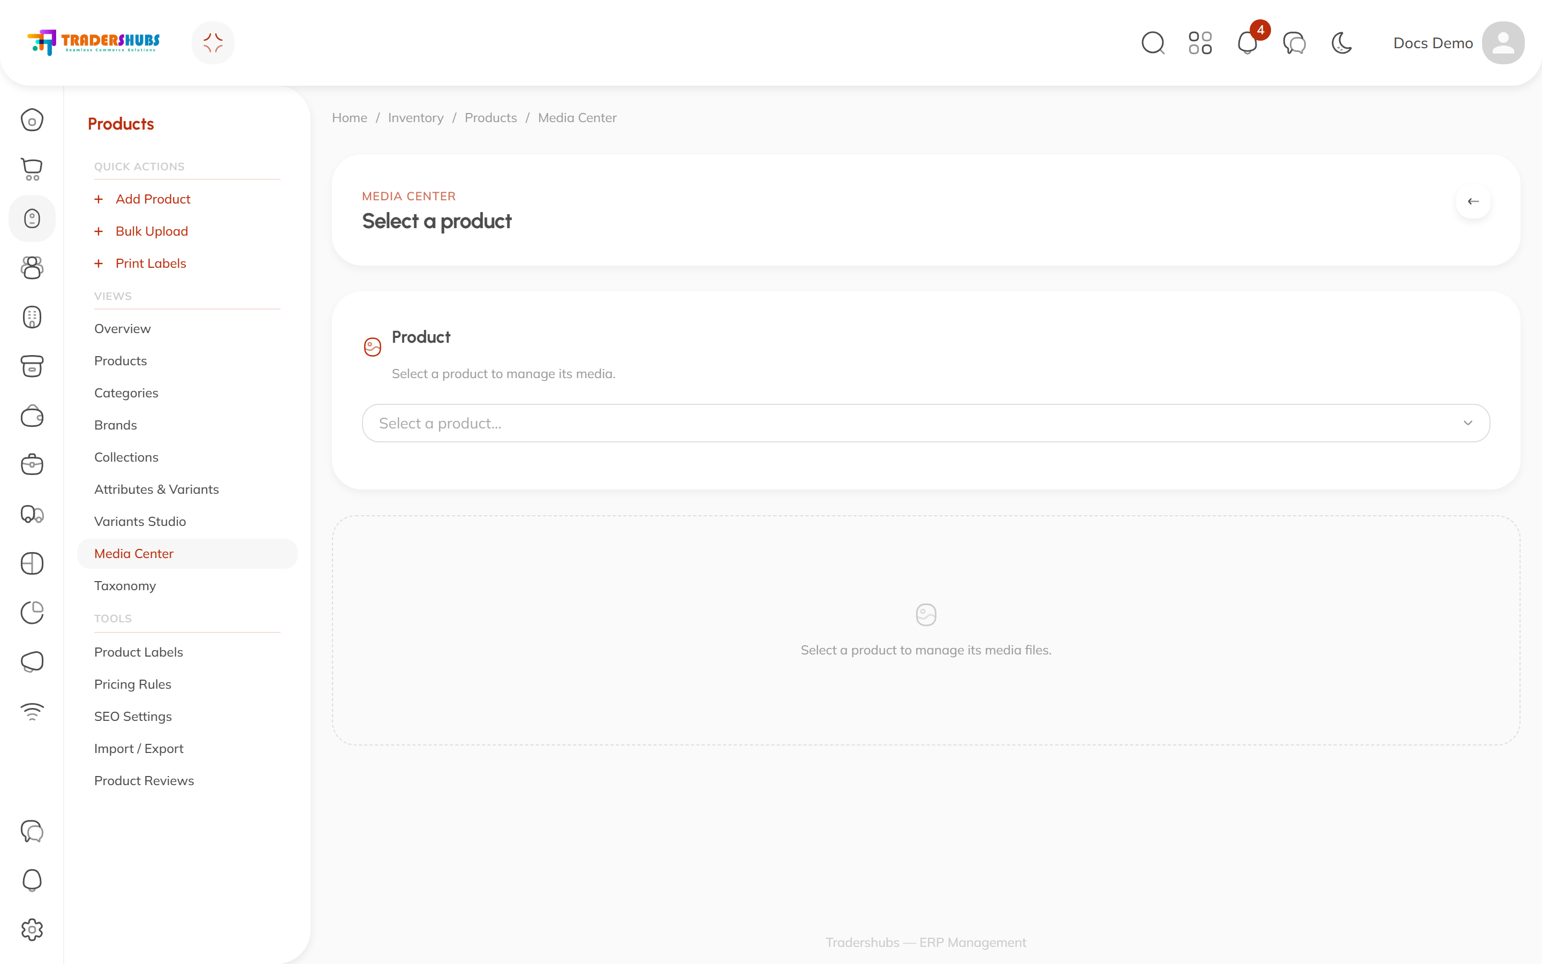The height and width of the screenshot is (964, 1542).
Task: Open Collections view in sidebar
Action: pyautogui.click(x=126, y=457)
